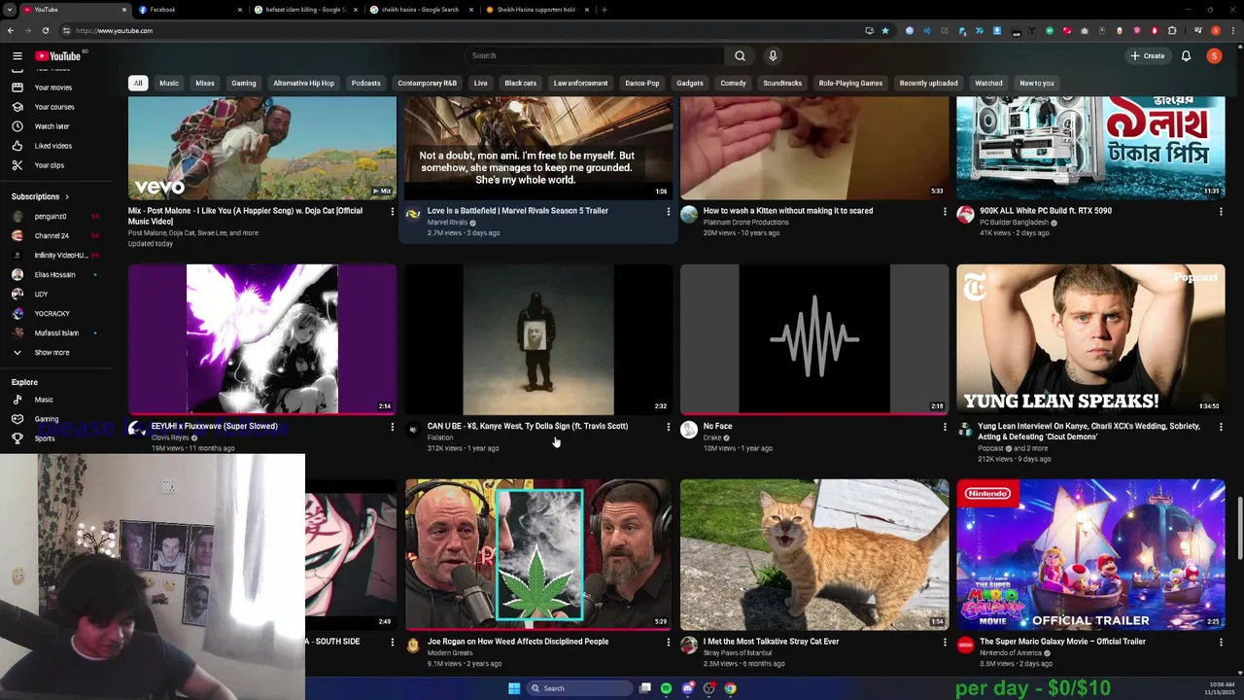Image resolution: width=1244 pixels, height=700 pixels.
Task: Open the account avatar menu on YouTube
Action: [1214, 56]
